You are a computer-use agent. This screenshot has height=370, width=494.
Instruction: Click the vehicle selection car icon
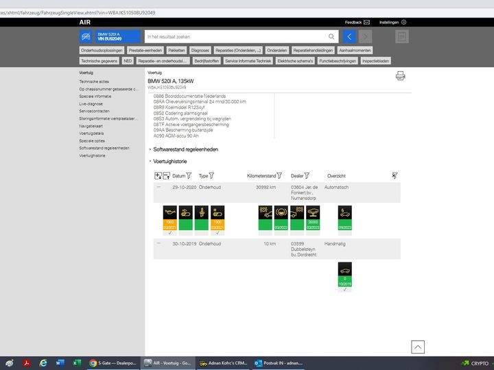coord(86,36)
